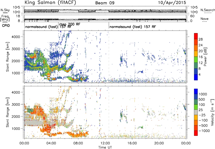Click the "Power [dB]" colorbar title
The image size is (215, 149).
(x=205, y=57)
